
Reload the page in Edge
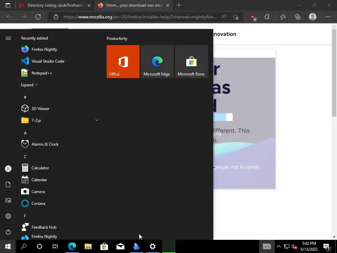click(x=38, y=17)
